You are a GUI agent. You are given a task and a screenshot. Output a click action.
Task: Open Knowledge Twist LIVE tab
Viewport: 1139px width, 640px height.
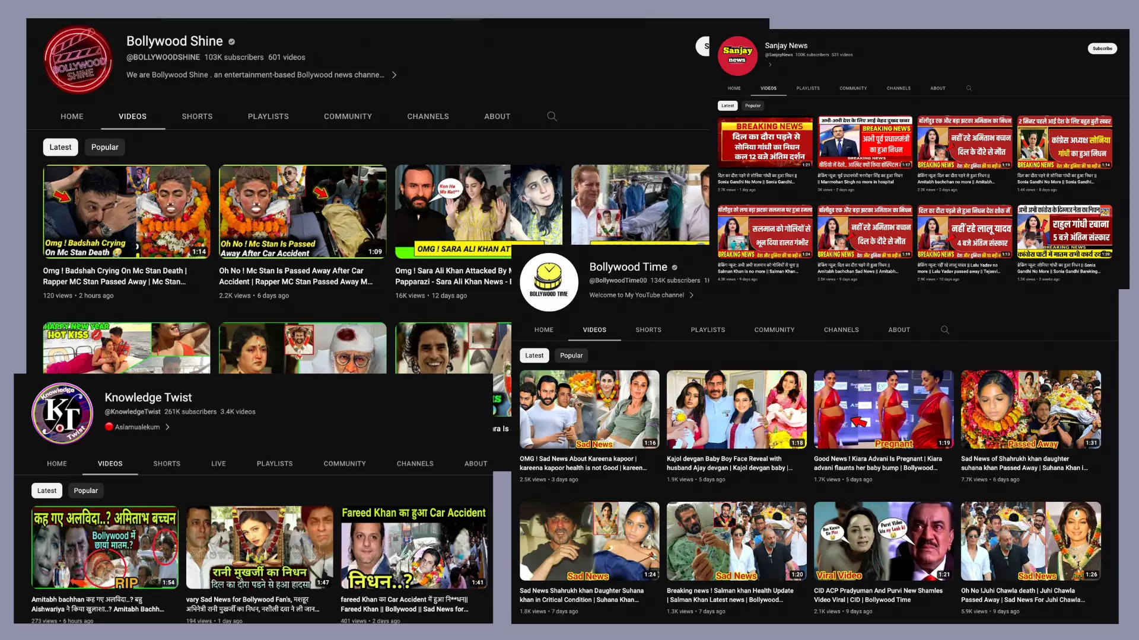click(218, 464)
